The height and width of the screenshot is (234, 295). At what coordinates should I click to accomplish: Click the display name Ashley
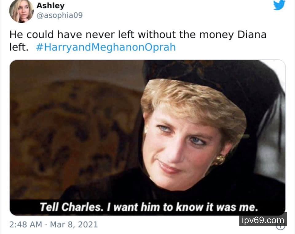[x=50, y=6]
